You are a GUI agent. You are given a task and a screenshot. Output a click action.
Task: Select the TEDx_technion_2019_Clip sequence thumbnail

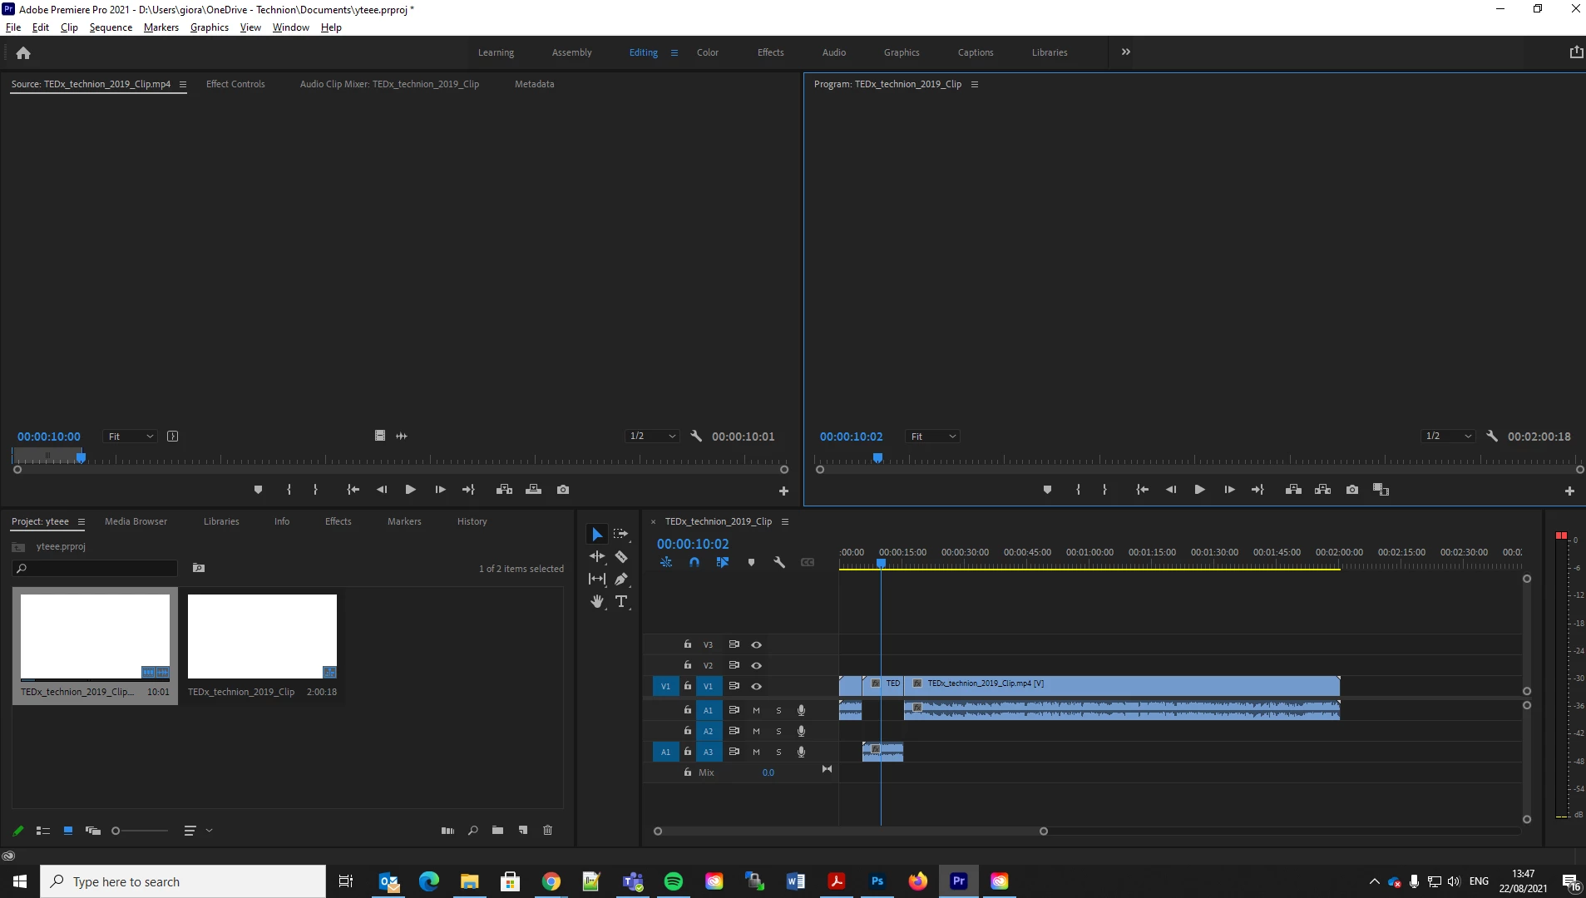tap(262, 636)
